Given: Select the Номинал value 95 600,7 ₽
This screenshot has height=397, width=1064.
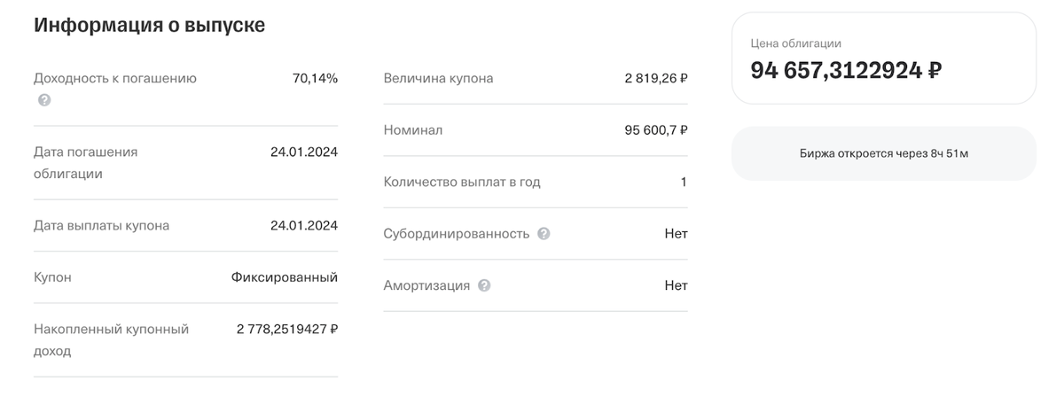Looking at the screenshot, I should [x=656, y=130].
